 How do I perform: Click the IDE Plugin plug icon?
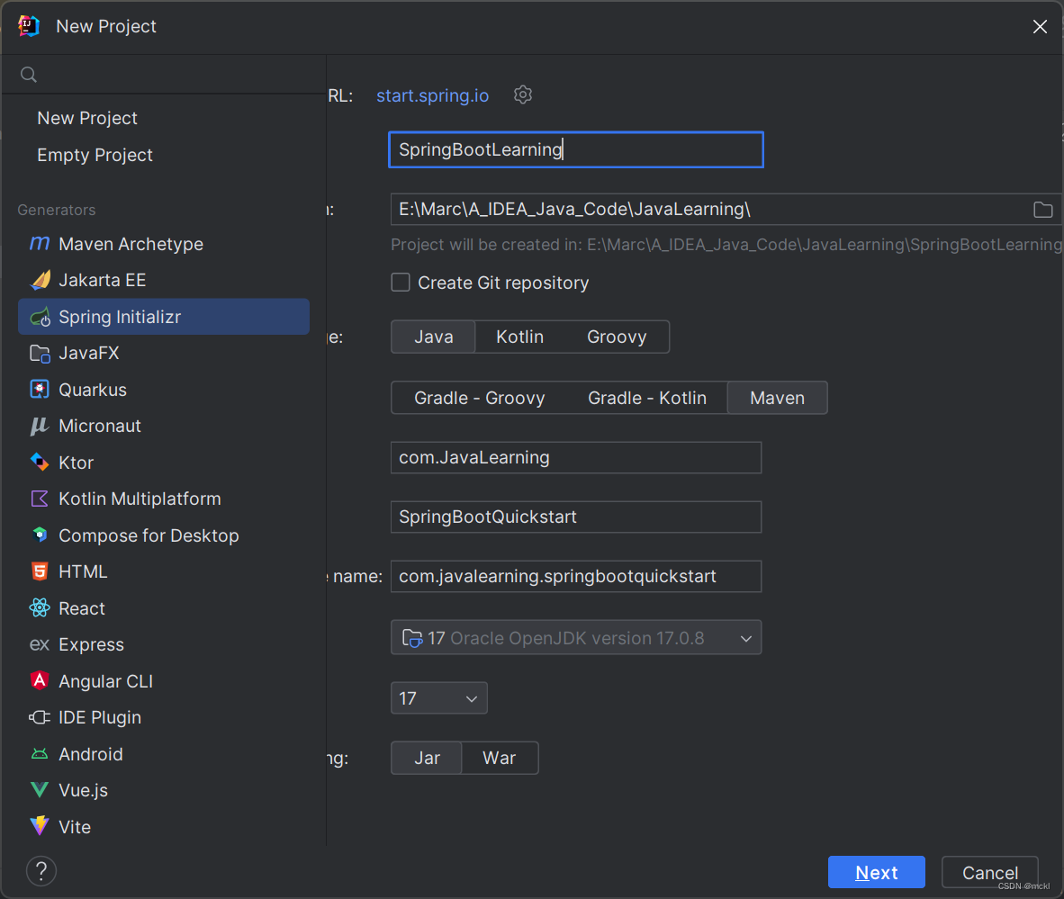40,717
